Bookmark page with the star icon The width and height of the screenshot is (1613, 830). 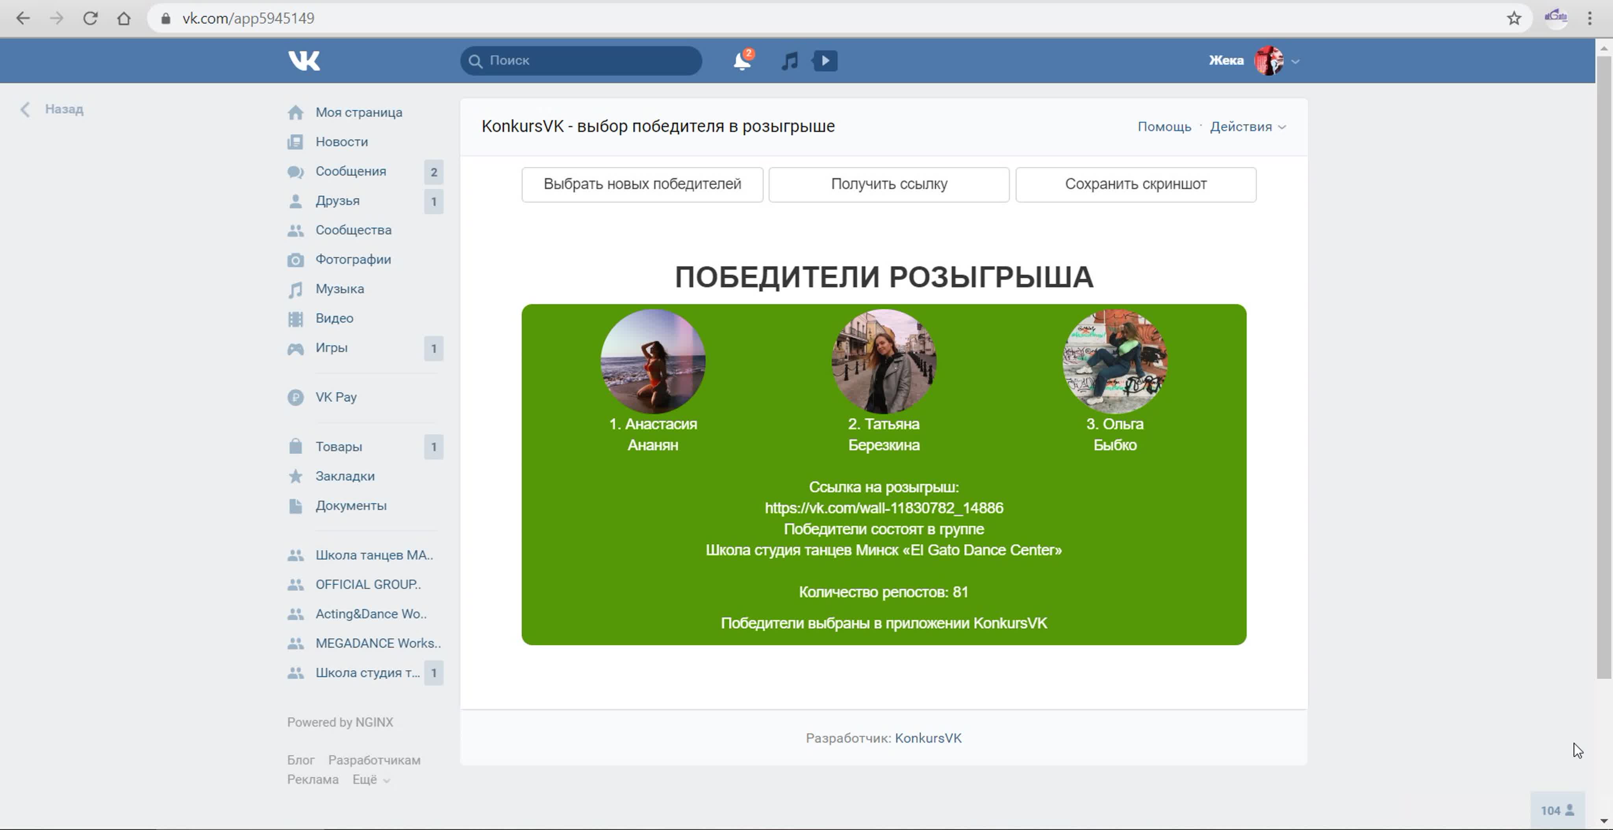[x=1513, y=18]
